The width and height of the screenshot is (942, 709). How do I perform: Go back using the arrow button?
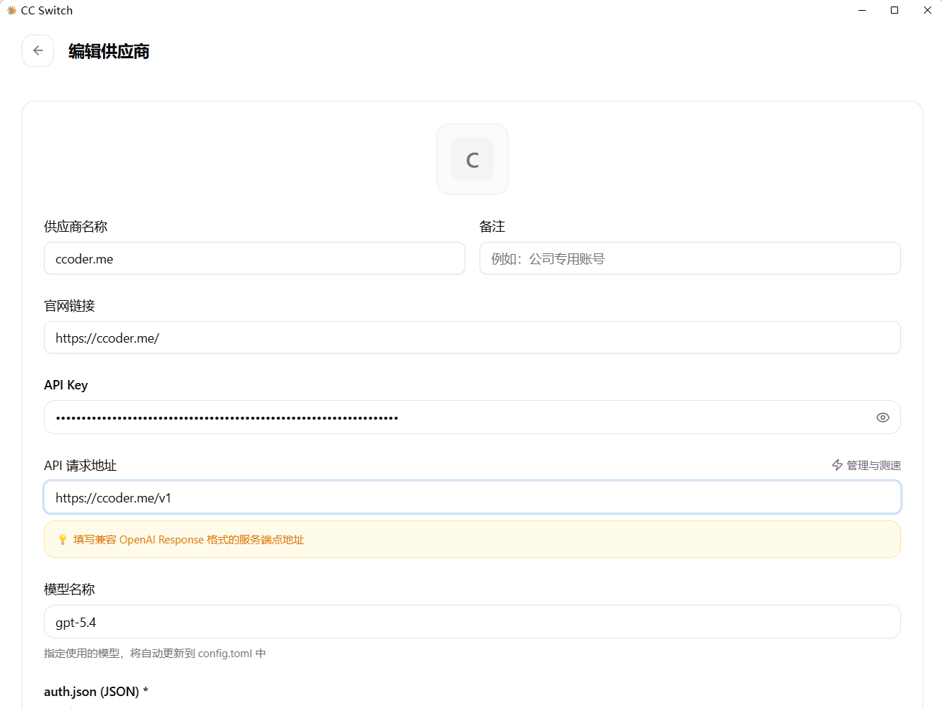(38, 51)
